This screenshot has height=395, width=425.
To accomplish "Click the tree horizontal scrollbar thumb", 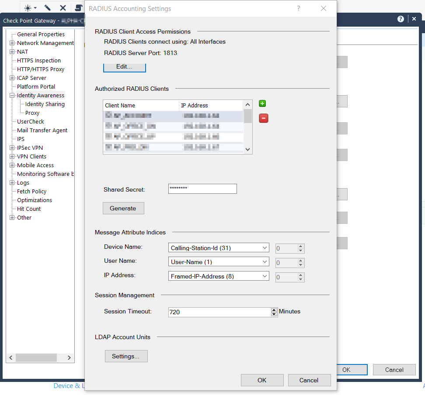I will click(x=36, y=357).
